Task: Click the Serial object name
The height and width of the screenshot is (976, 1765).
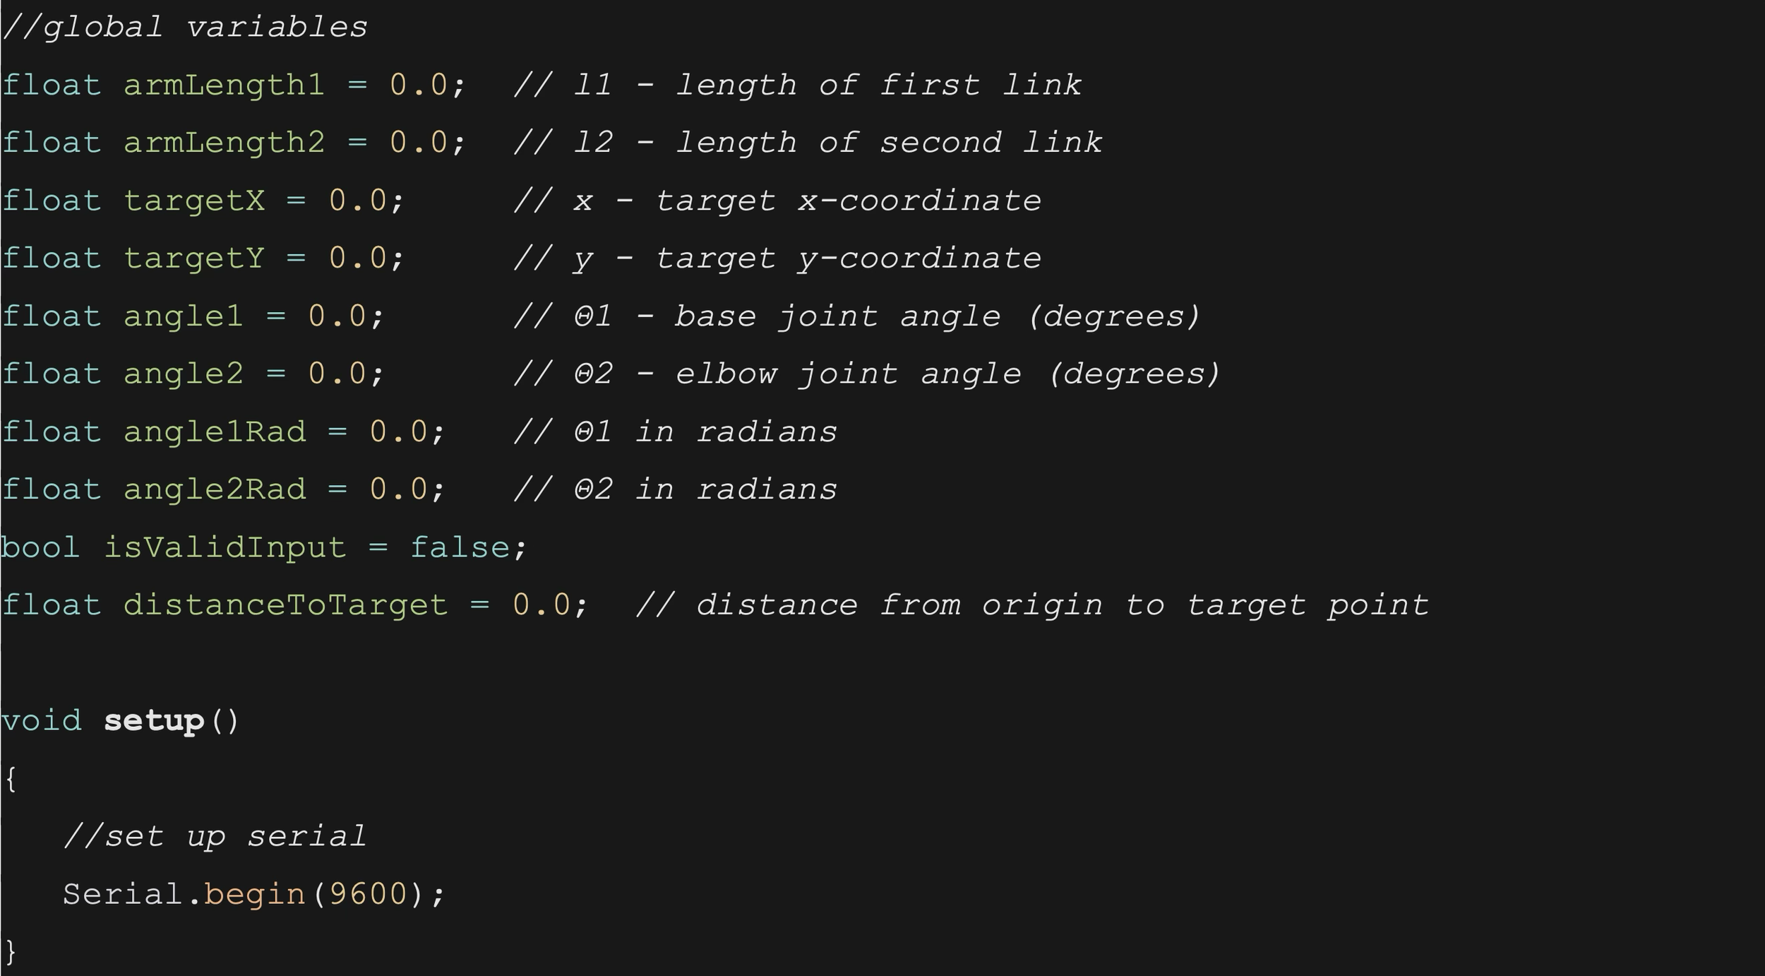Action: coord(123,895)
